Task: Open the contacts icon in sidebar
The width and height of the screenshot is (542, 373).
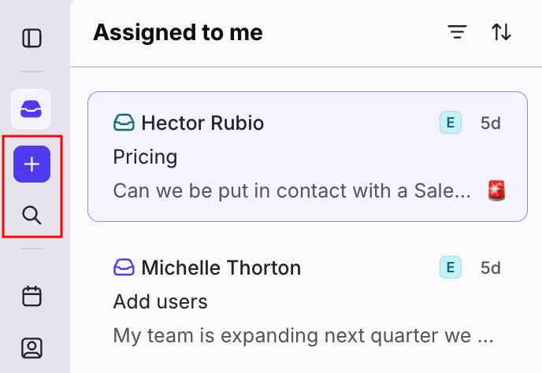Action: click(x=32, y=348)
